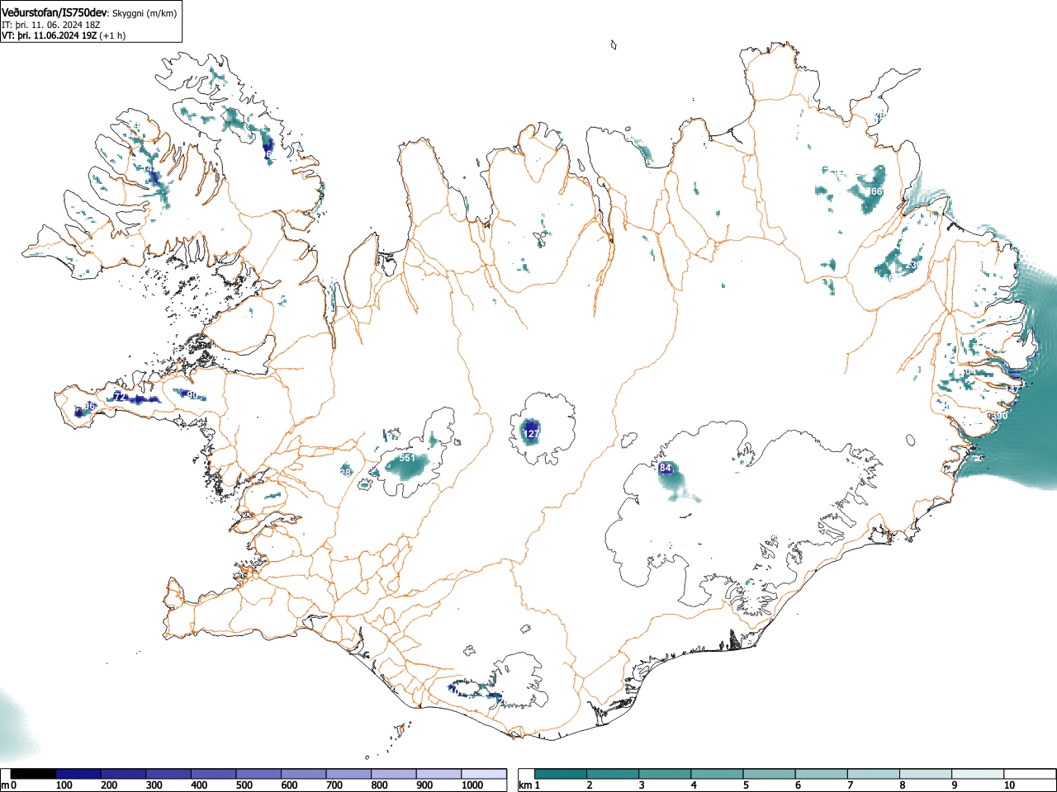Pick the 4–5 km legend swatch
The width and height of the screenshot is (1057, 792).
pyautogui.click(x=718, y=774)
